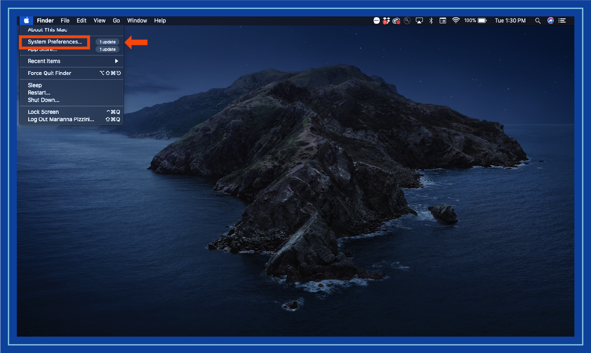Click the Tue 1:30 PM clock

click(510, 20)
